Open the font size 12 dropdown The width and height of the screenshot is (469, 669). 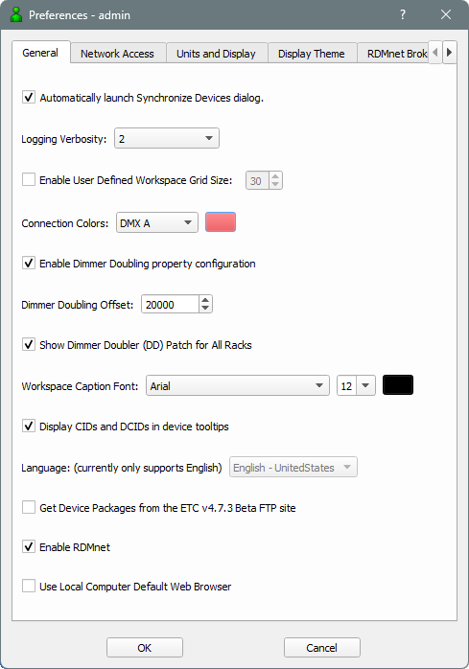point(356,385)
